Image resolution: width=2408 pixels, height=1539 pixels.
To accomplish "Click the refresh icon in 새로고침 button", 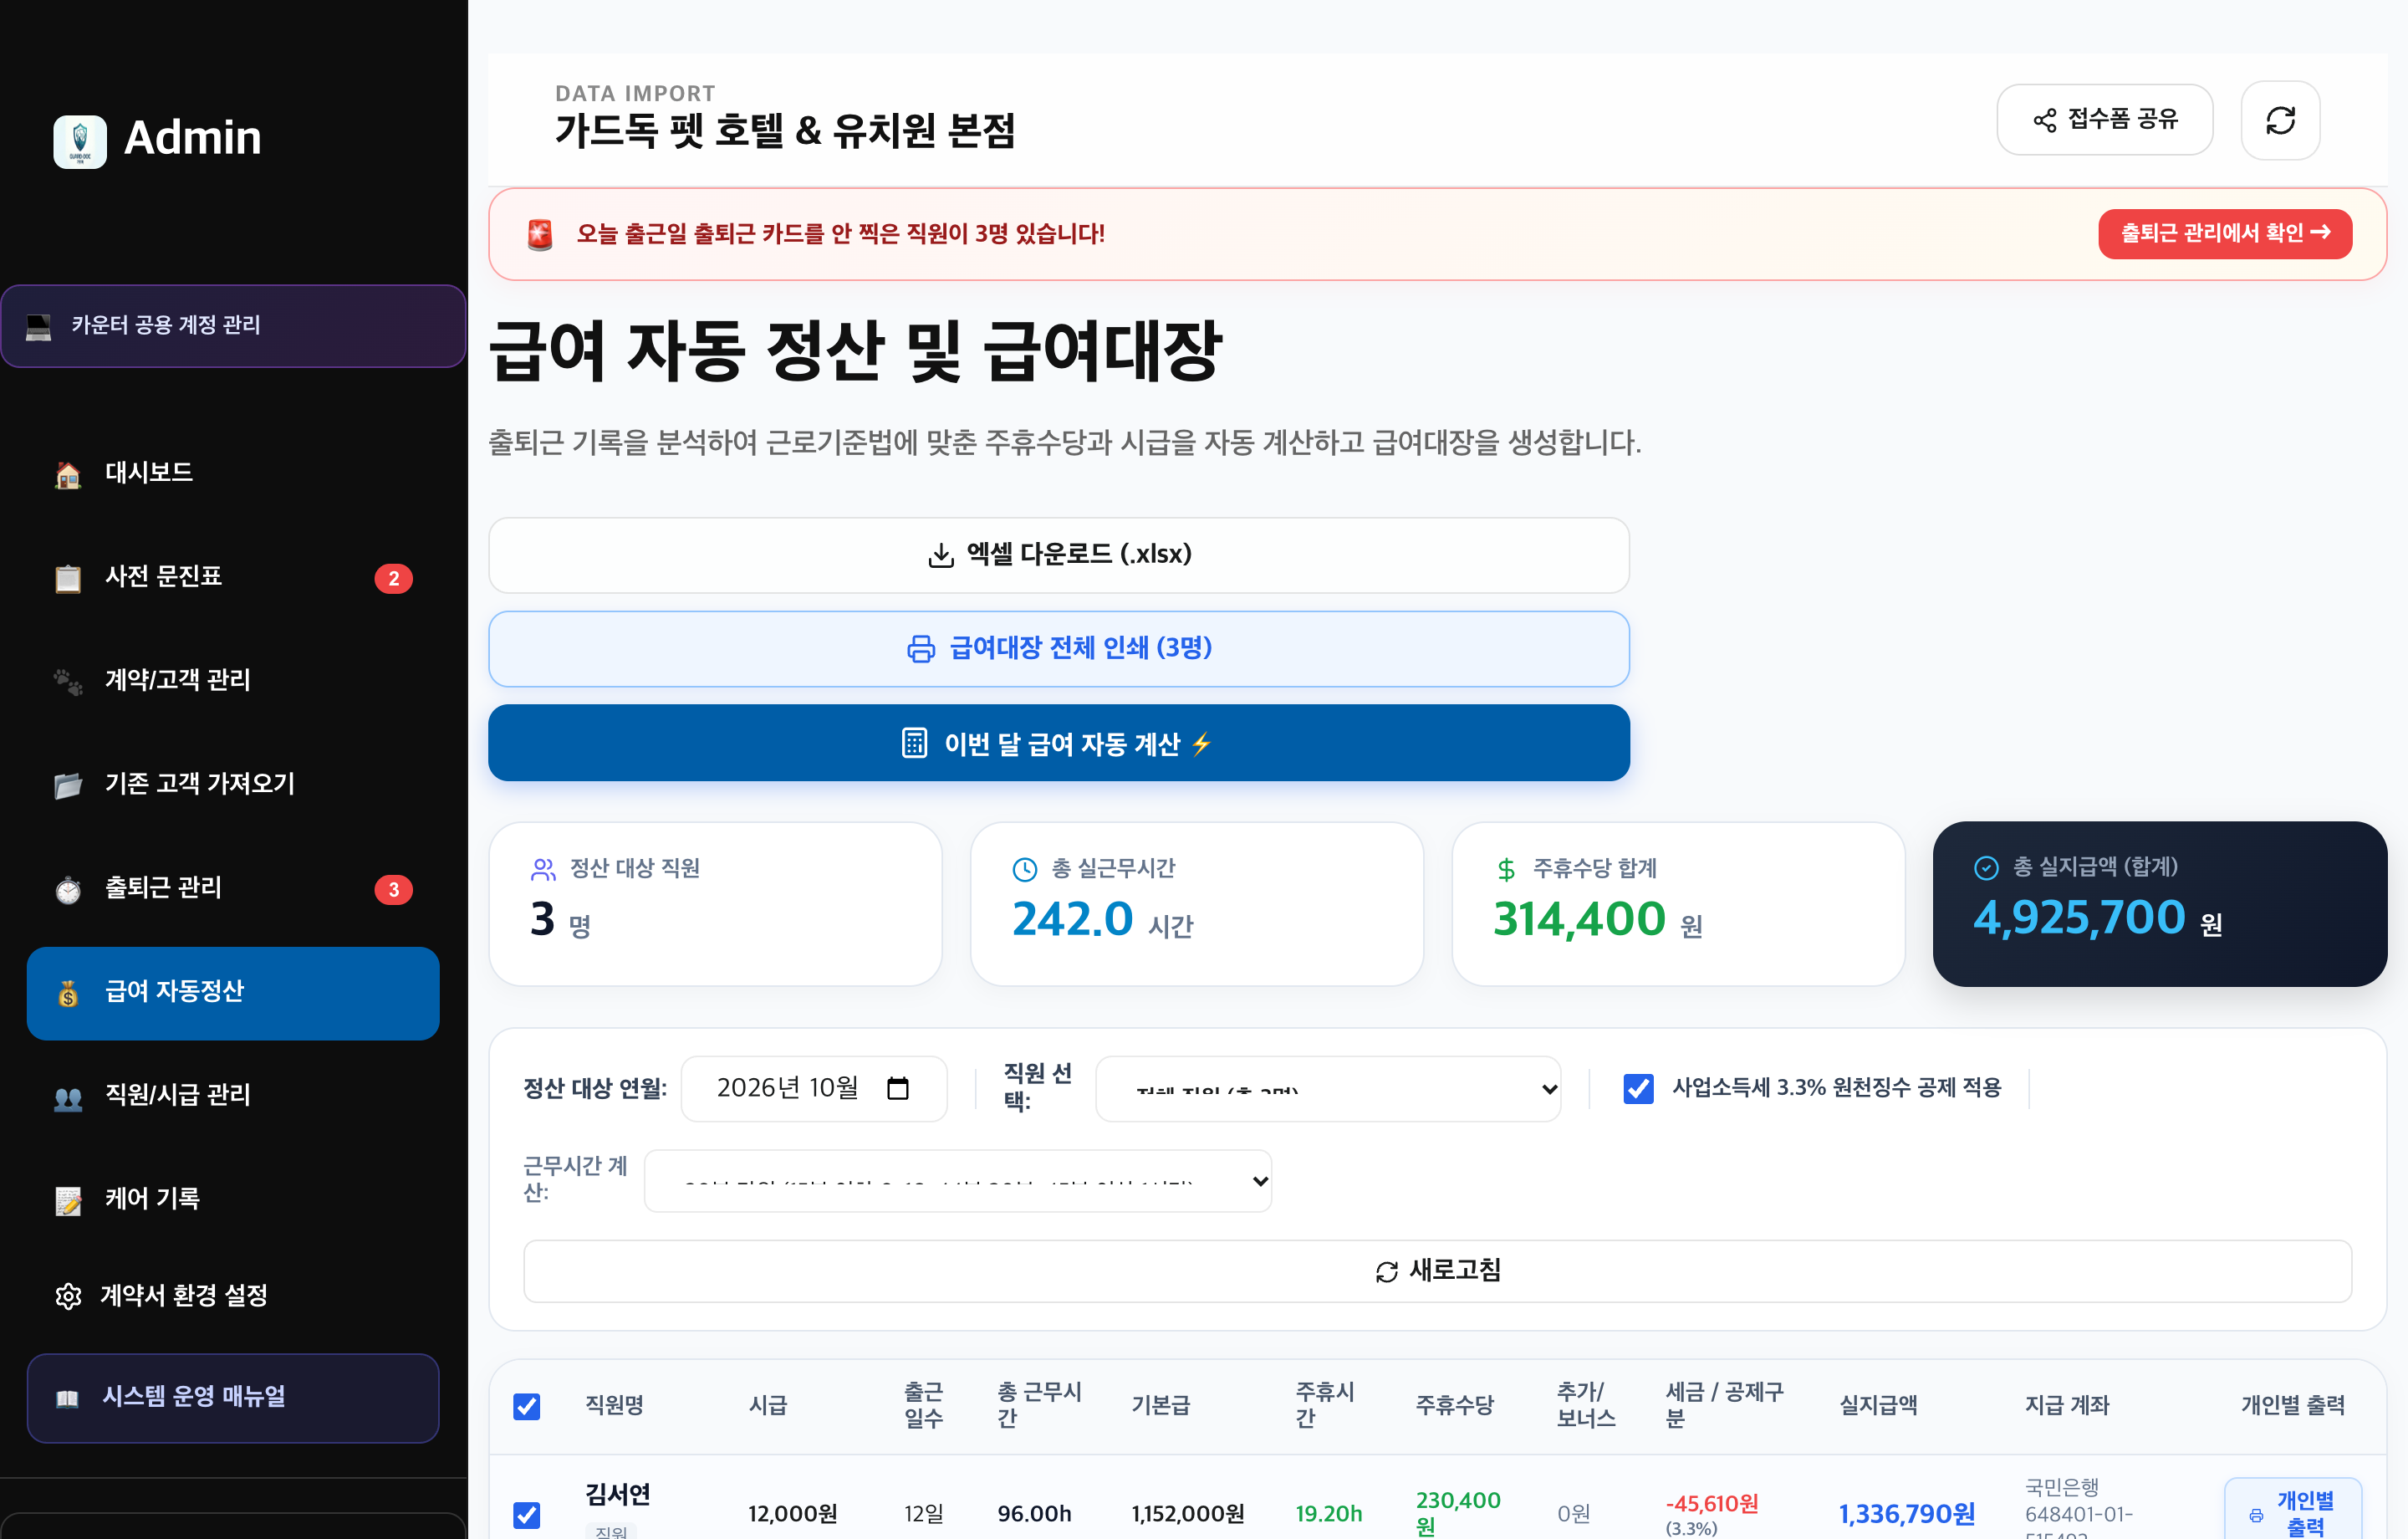I will 1386,1272.
